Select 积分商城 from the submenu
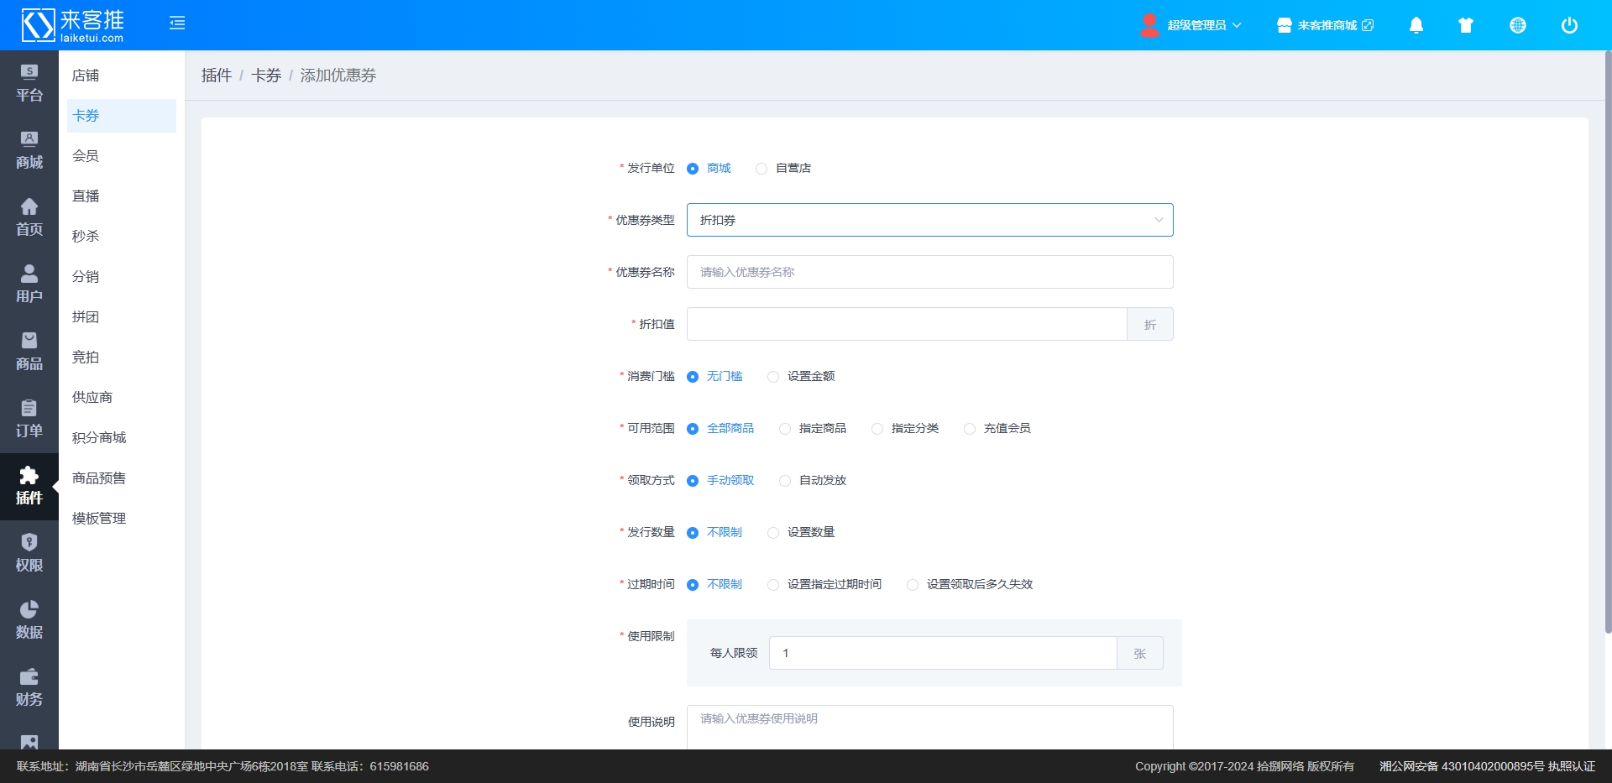The height and width of the screenshot is (783, 1612). pos(99,438)
